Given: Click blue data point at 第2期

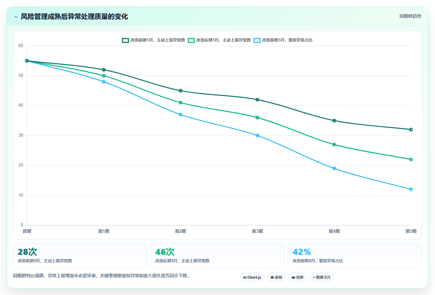Looking at the screenshot, I should tap(180, 115).
